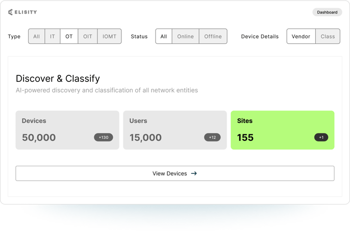
Task: Switch Device Details to Class
Action: point(328,36)
